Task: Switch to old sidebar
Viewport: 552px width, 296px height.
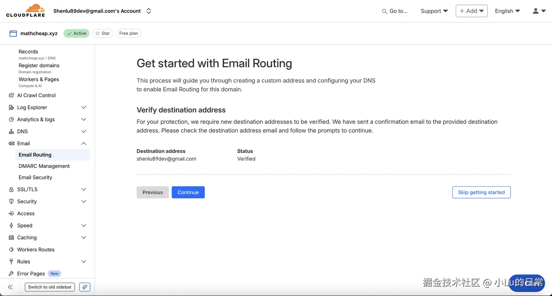Action: tap(50, 287)
